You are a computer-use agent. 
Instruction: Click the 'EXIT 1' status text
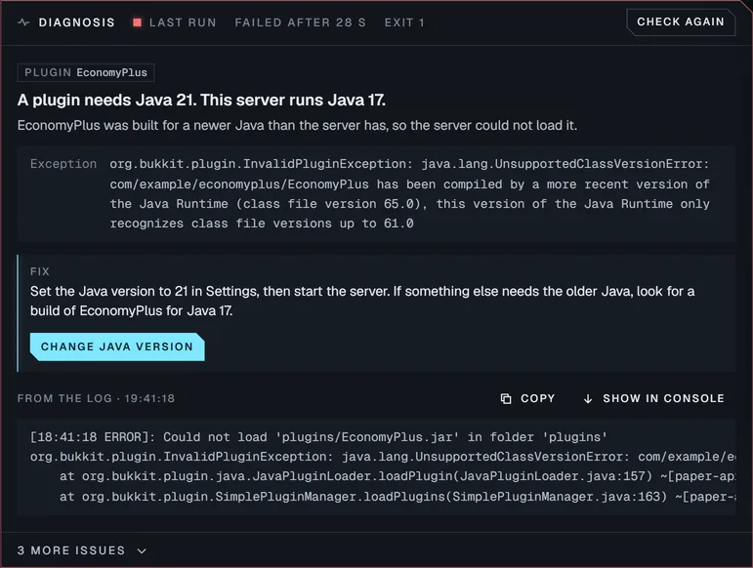pyautogui.click(x=405, y=22)
